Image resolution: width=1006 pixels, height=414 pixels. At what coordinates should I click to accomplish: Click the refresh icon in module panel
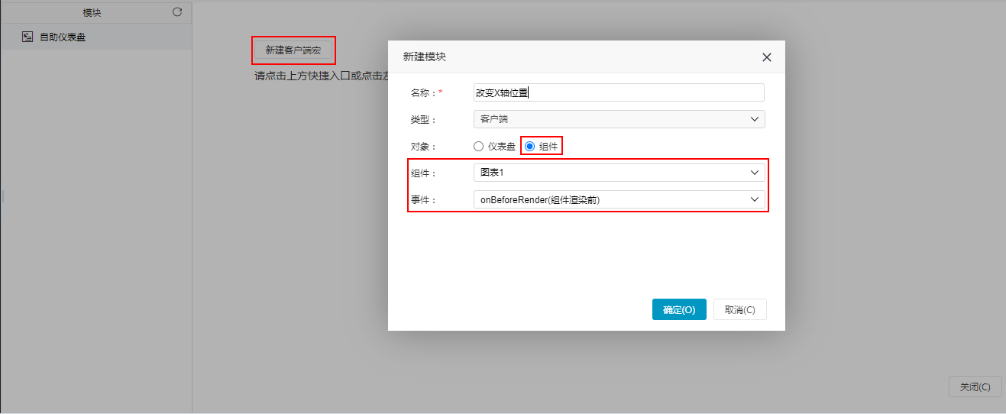(177, 12)
